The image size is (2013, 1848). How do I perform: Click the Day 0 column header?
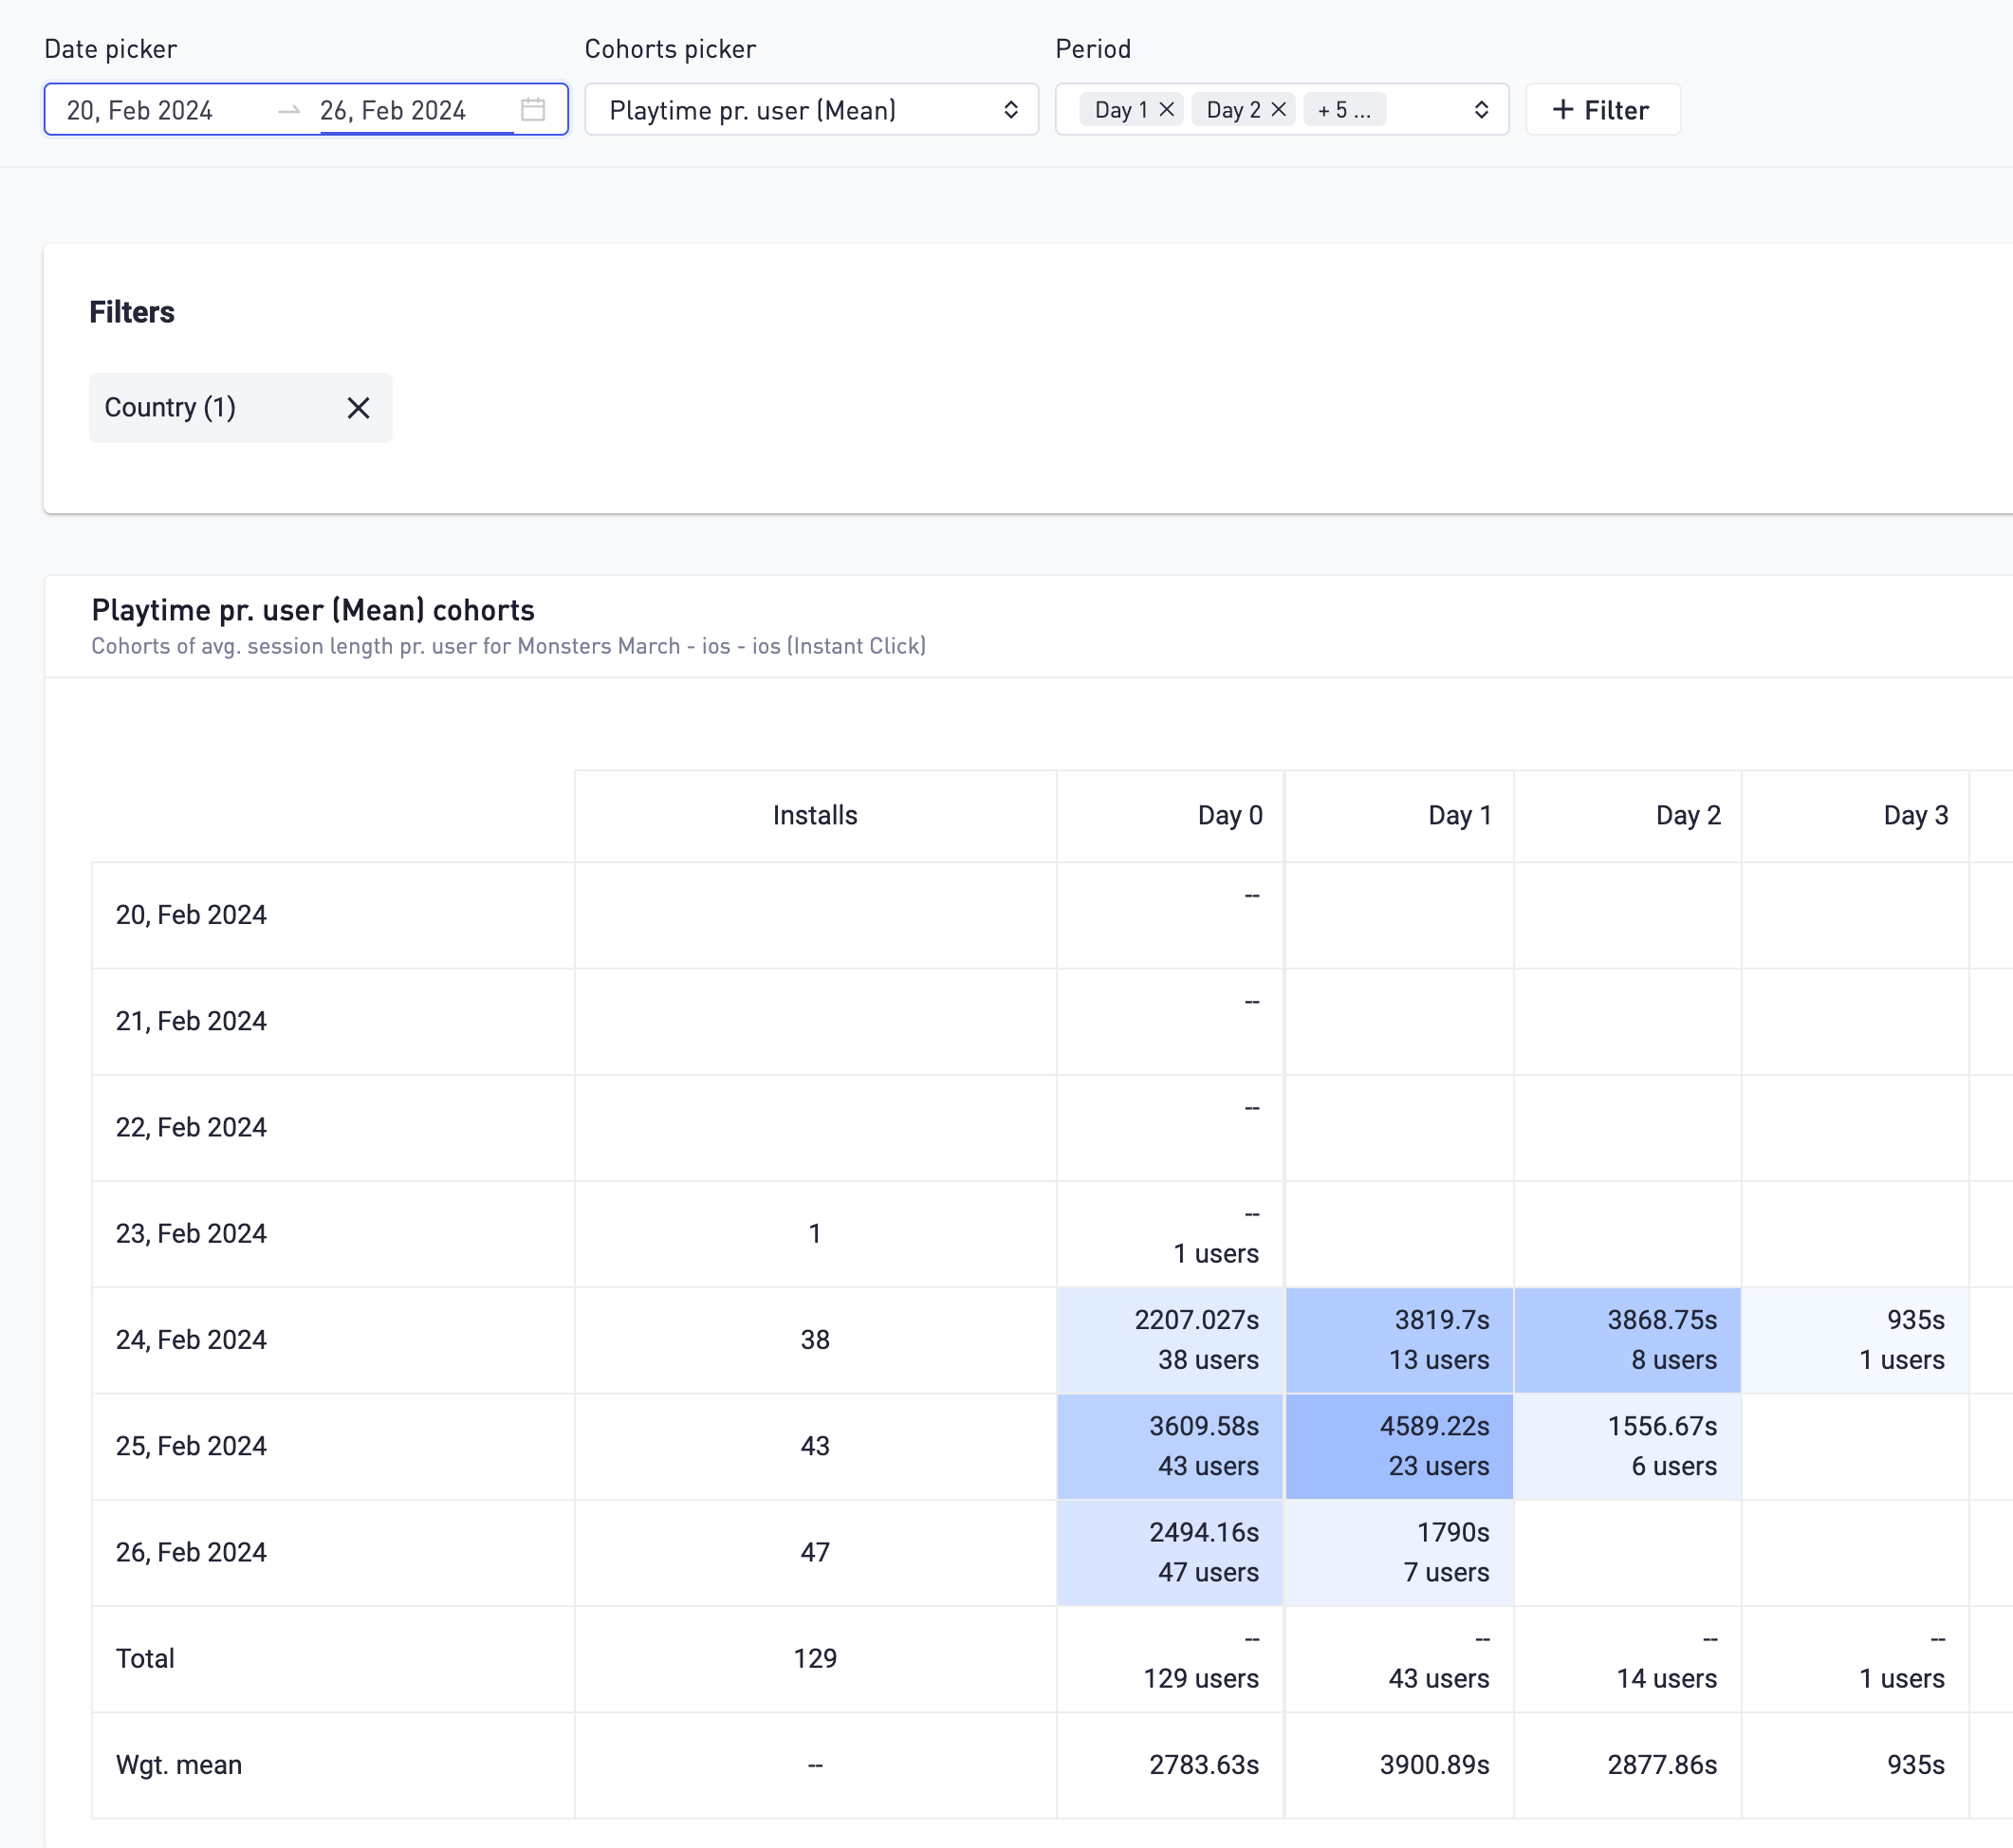tap(1170, 815)
